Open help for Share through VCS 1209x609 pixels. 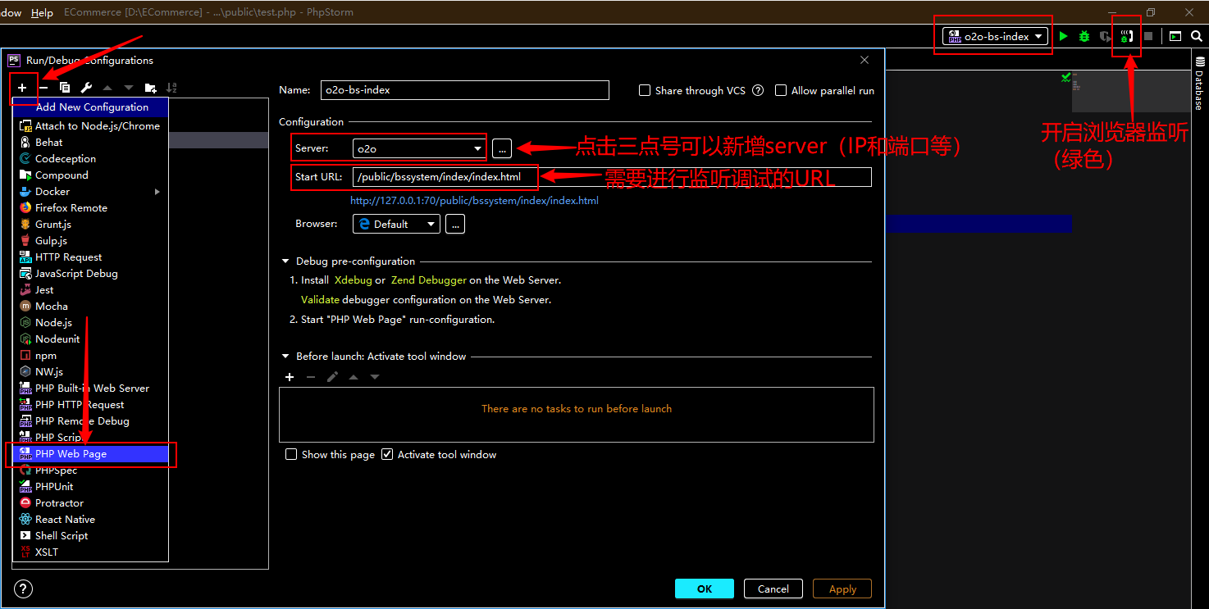758,91
